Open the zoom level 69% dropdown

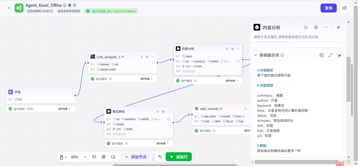pos(79,157)
